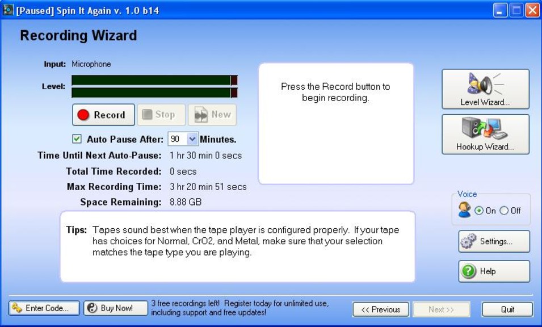This screenshot has height=327, width=542.
Task: Minimize the Spin It Again window
Action: 500,10
